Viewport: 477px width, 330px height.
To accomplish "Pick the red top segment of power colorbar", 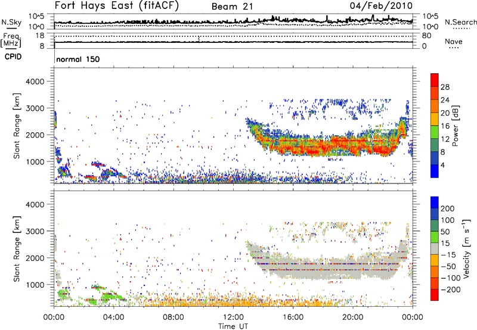I will click(435, 80).
